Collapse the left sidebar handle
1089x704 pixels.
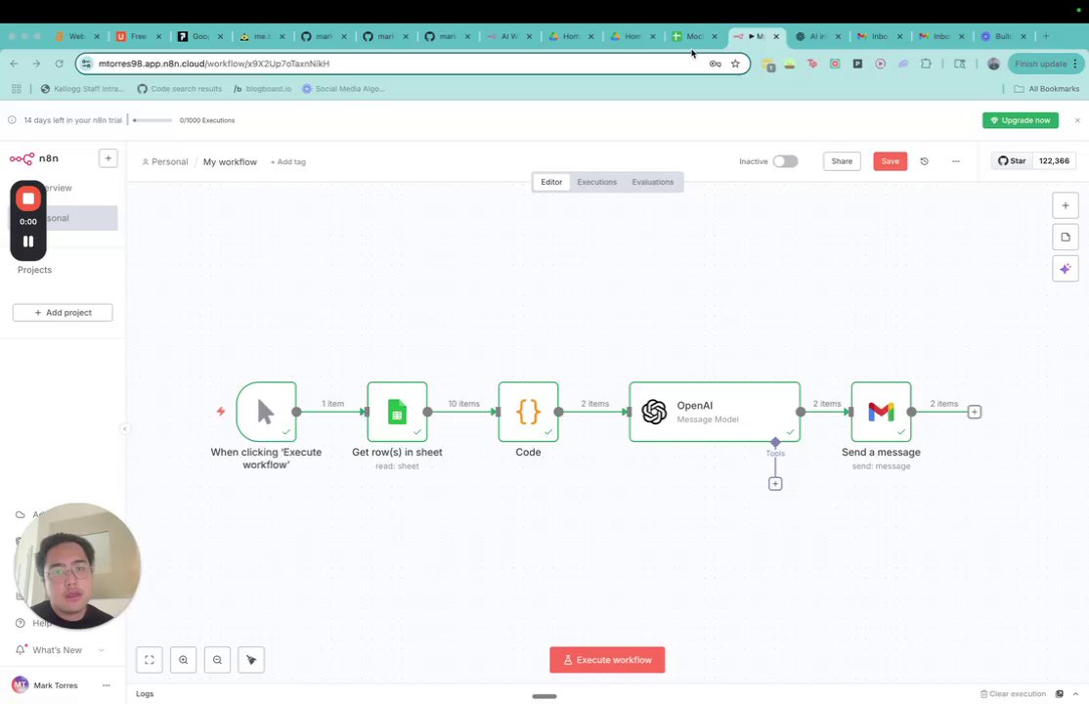tap(125, 429)
